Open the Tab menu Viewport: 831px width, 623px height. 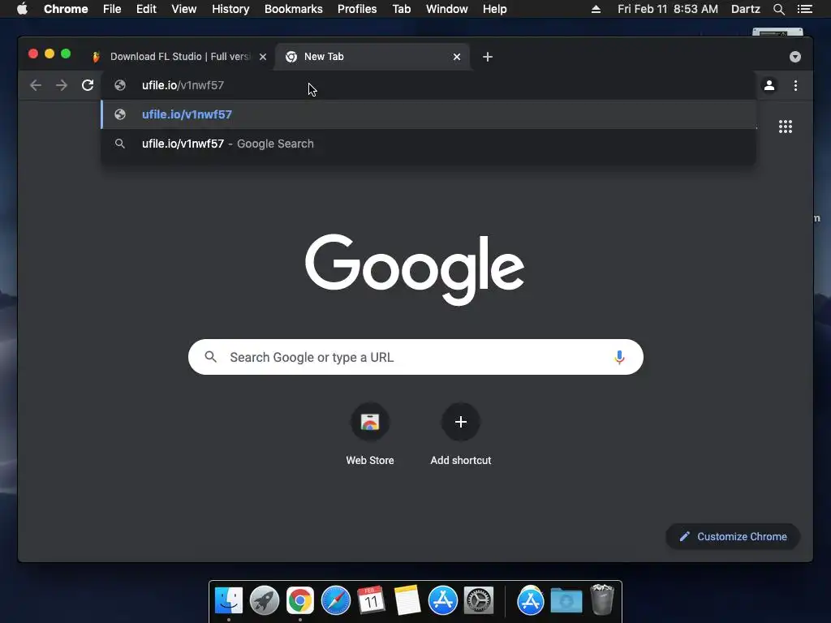point(402,9)
